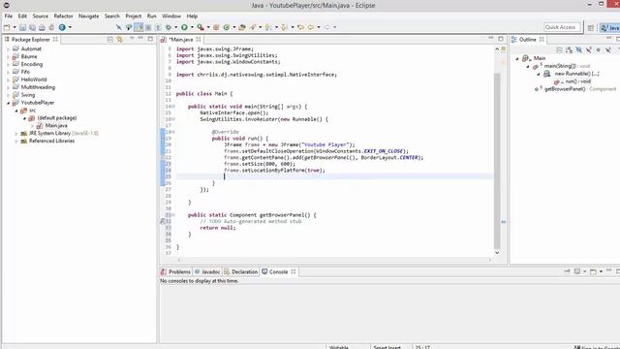Collapse All in Outline view toolbar
This screenshot has width=620, height=349.
pyautogui.click(x=559, y=49)
